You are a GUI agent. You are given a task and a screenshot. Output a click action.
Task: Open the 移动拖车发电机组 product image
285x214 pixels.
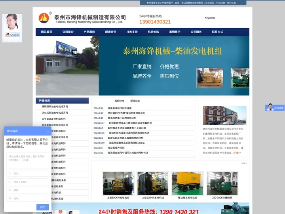[x=187, y=183]
